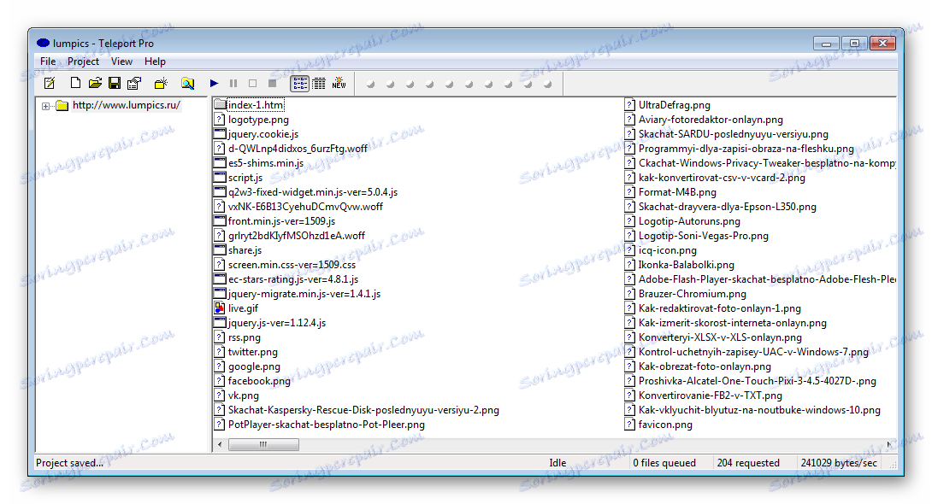Click the icon beside rss.png

pos(220,337)
